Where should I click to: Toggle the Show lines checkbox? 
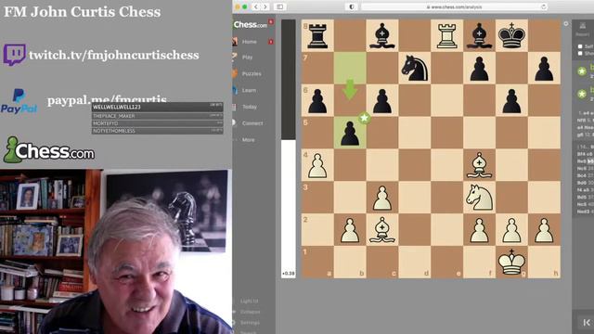click(580, 54)
